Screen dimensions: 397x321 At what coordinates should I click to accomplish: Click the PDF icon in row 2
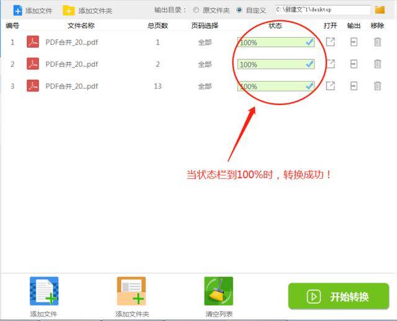tap(33, 64)
